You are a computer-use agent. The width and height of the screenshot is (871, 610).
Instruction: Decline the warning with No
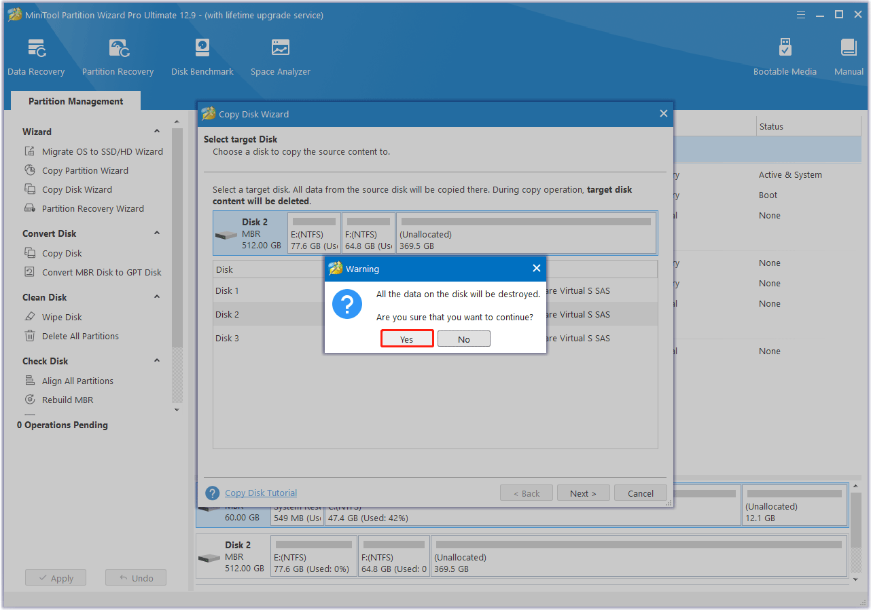(464, 339)
